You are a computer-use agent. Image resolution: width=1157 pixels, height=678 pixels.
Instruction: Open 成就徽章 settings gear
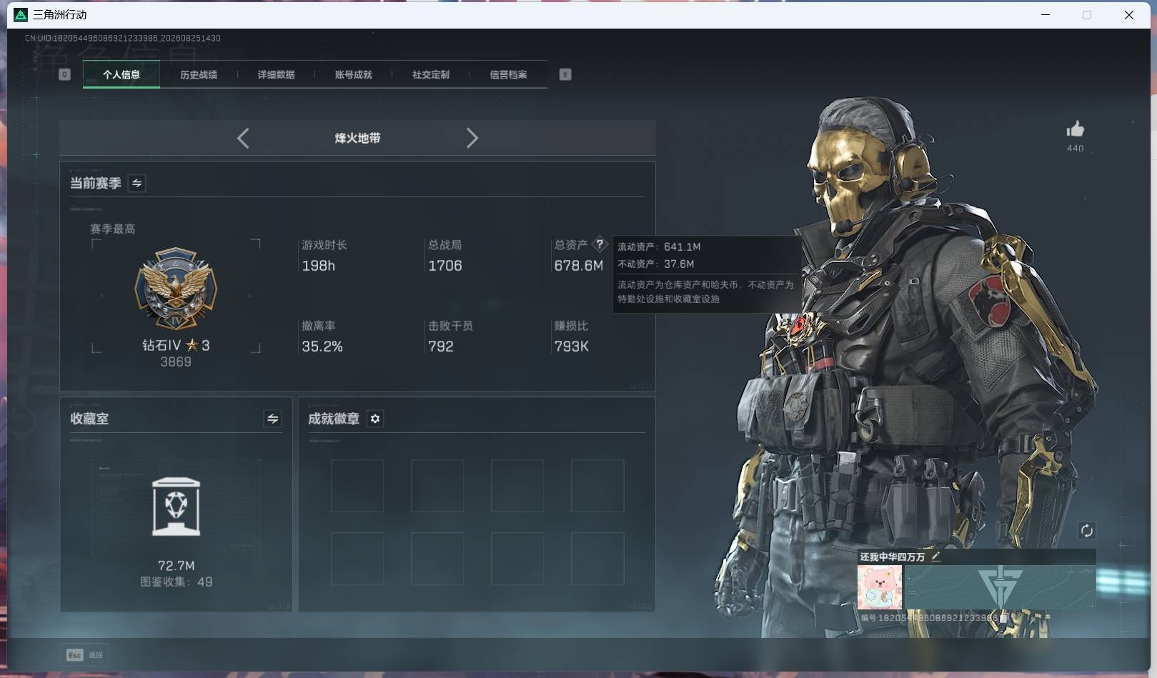(x=375, y=419)
